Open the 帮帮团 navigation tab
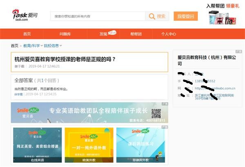Viewport: 245px width, 167px height. pyautogui.click(x=136, y=34)
